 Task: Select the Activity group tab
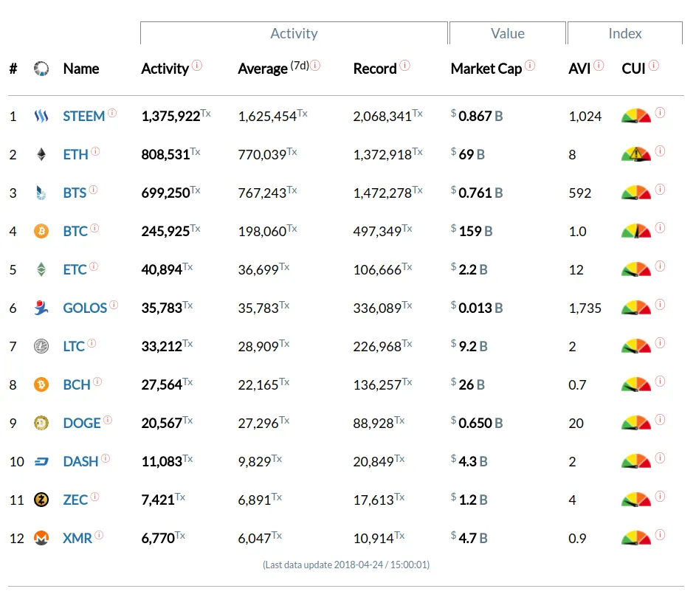pyautogui.click(x=294, y=33)
